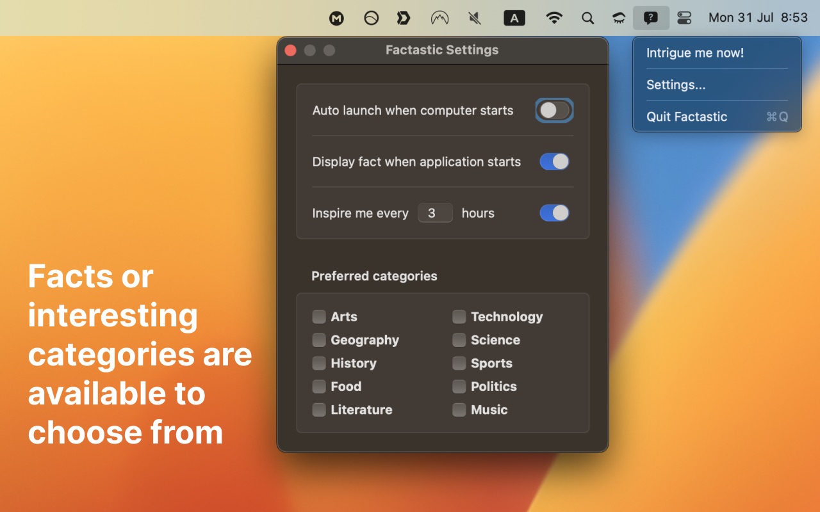820x512 pixels.
Task: Open the Wi-Fi status menu
Action: click(x=554, y=18)
